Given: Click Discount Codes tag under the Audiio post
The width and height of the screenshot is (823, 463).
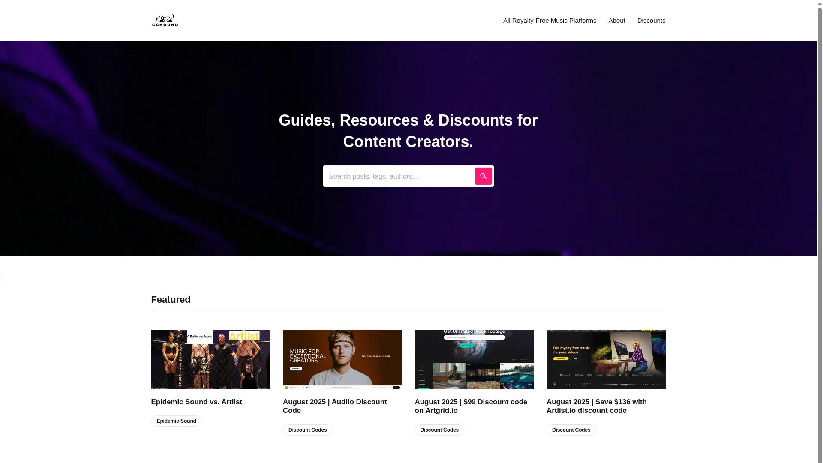Looking at the screenshot, I should coord(307,430).
